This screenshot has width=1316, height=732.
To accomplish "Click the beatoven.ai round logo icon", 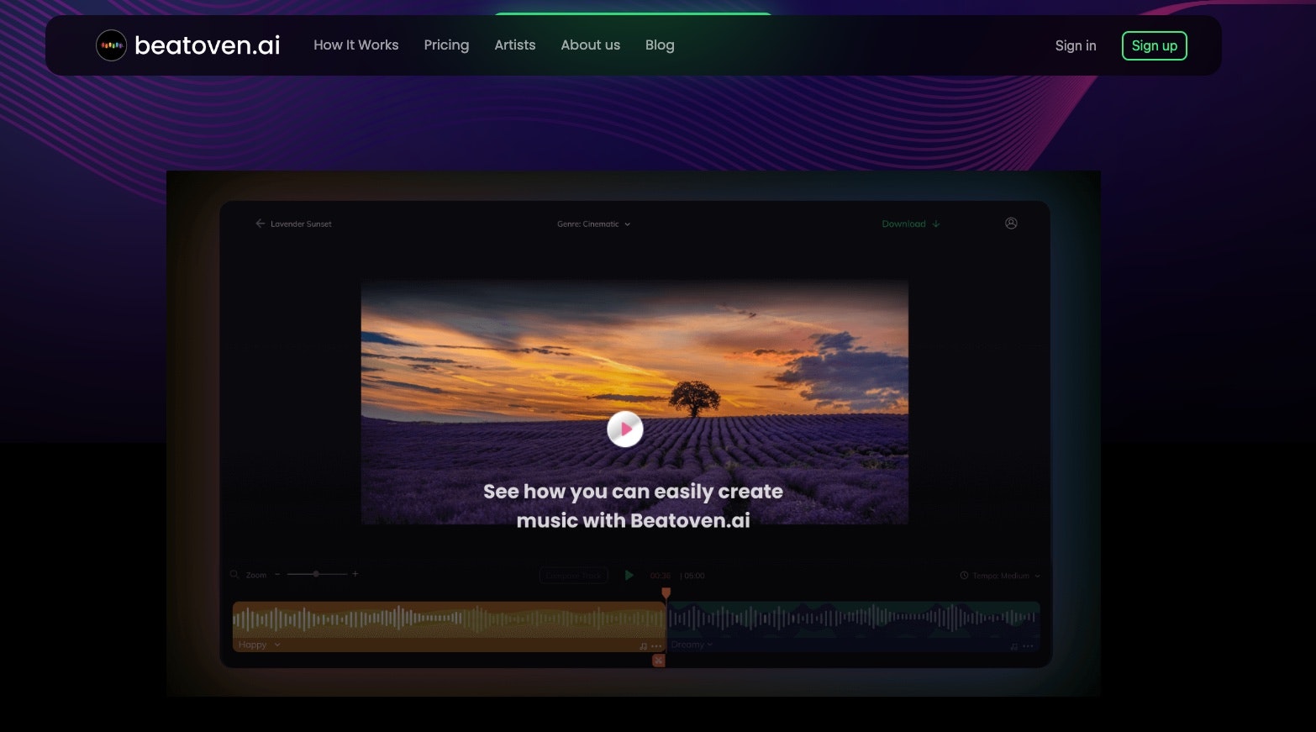I will [111, 45].
